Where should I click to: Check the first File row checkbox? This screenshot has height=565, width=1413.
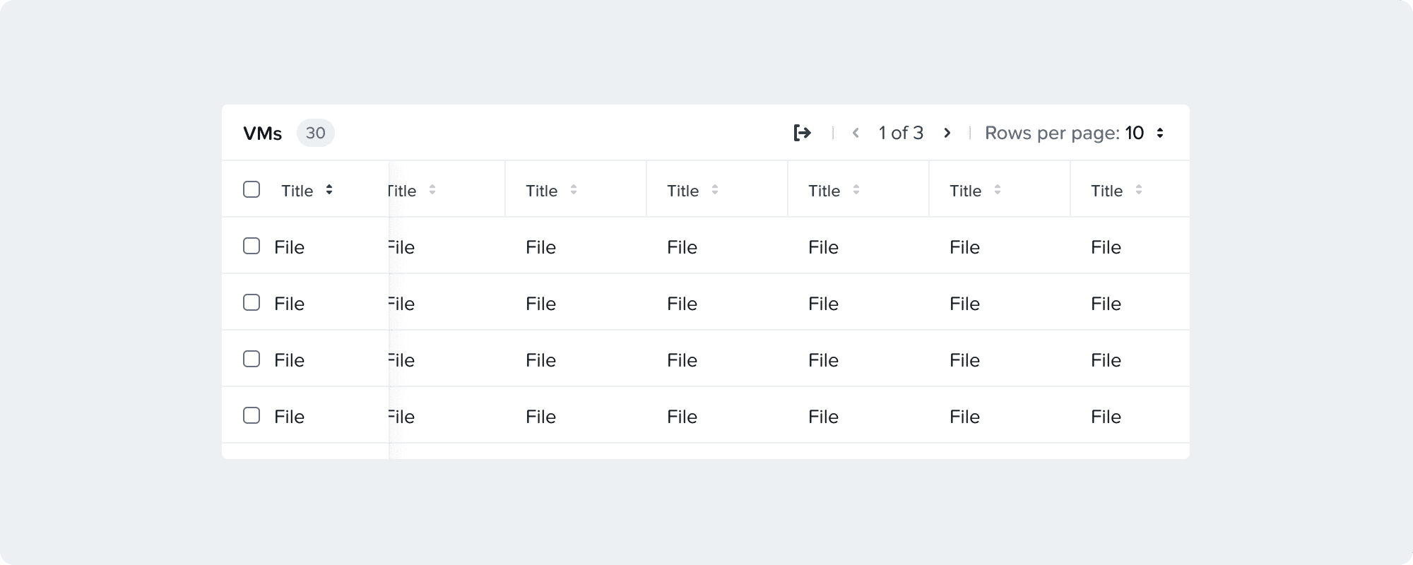pos(252,246)
